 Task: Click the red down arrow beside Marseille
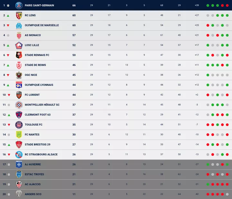coord(8,25)
